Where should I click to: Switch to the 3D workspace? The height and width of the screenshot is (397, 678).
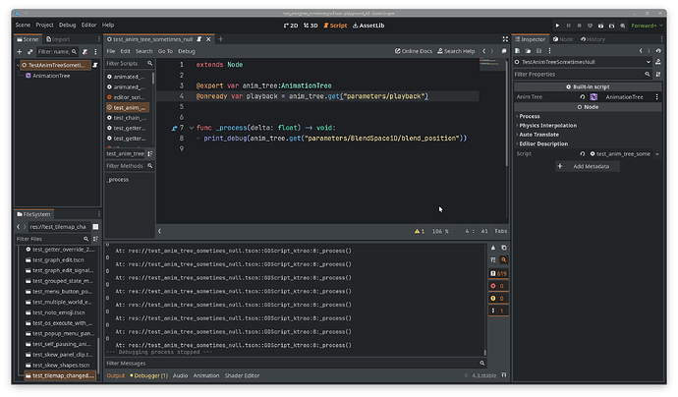tap(311, 26)
